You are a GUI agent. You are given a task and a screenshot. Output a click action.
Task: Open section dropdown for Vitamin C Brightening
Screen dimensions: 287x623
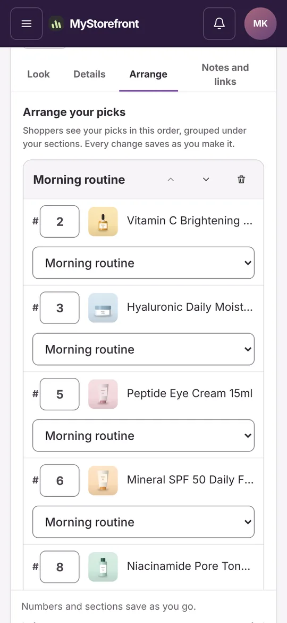pyautogui.click(x=143, y=263)
